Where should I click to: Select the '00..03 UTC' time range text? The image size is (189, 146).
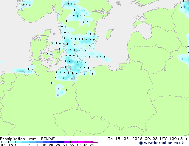click(156, 139)
